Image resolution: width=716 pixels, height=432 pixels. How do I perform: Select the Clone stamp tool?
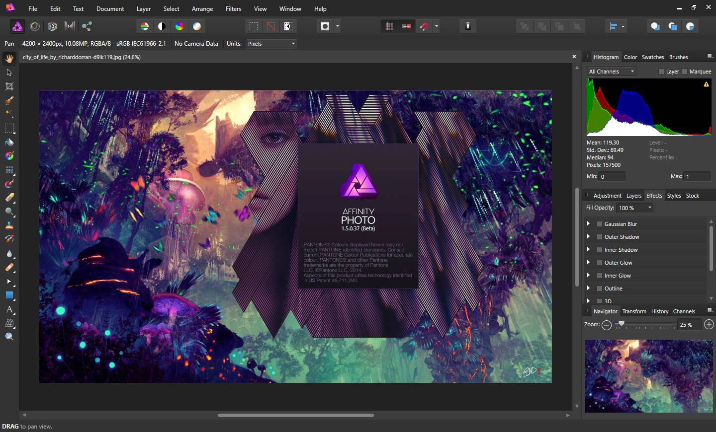9,226
